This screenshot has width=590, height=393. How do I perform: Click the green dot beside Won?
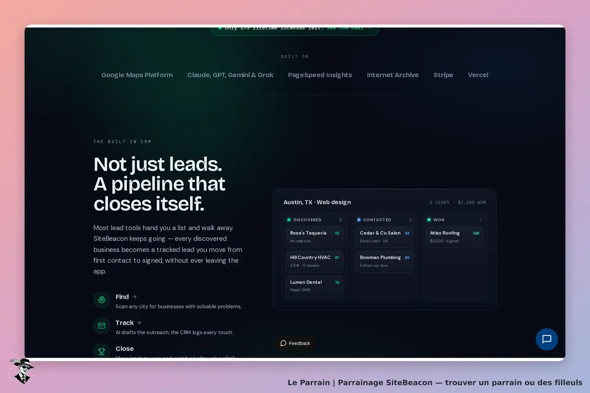429,220
